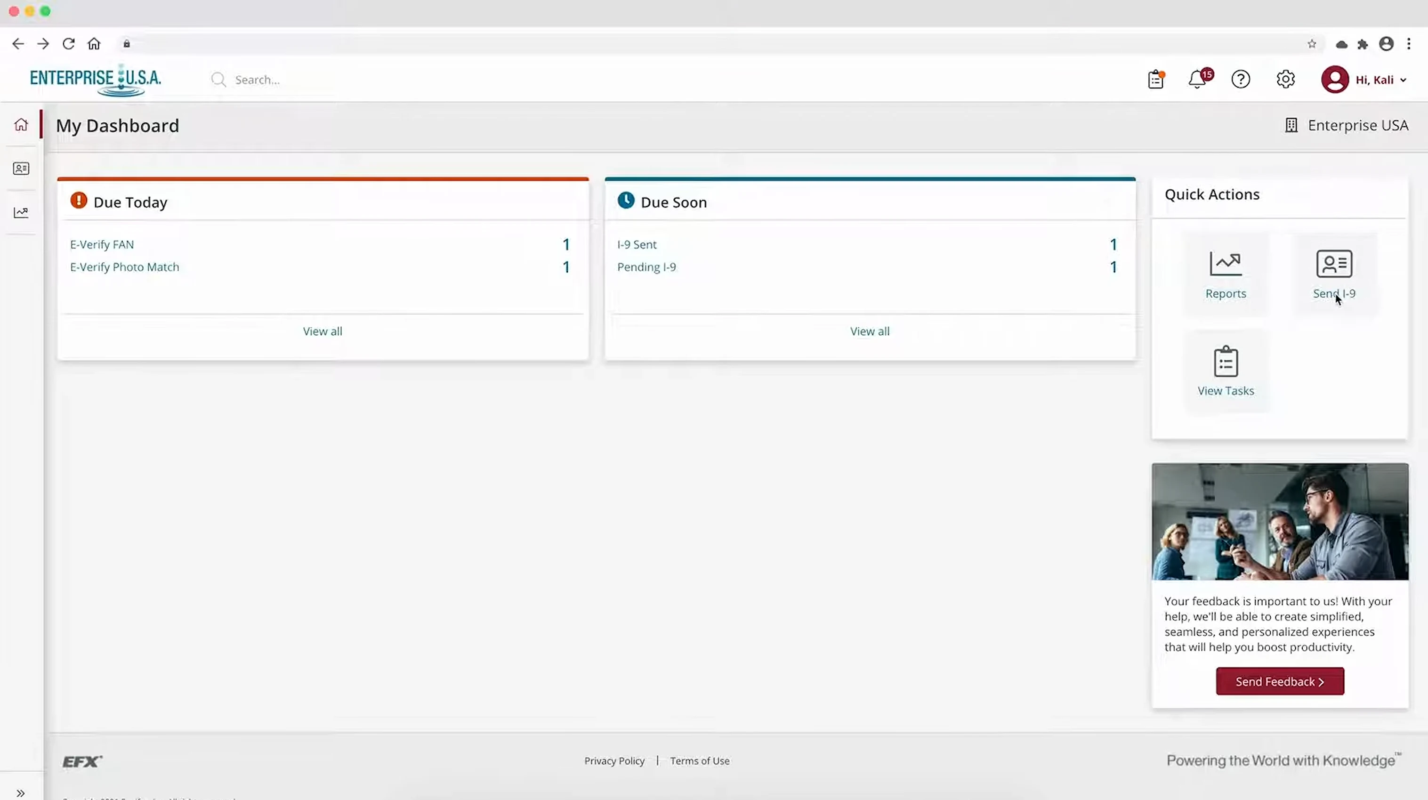Open the tasks clipboard icon in header
This screenshot has width=1428, height=800.
pos(1156,79)
